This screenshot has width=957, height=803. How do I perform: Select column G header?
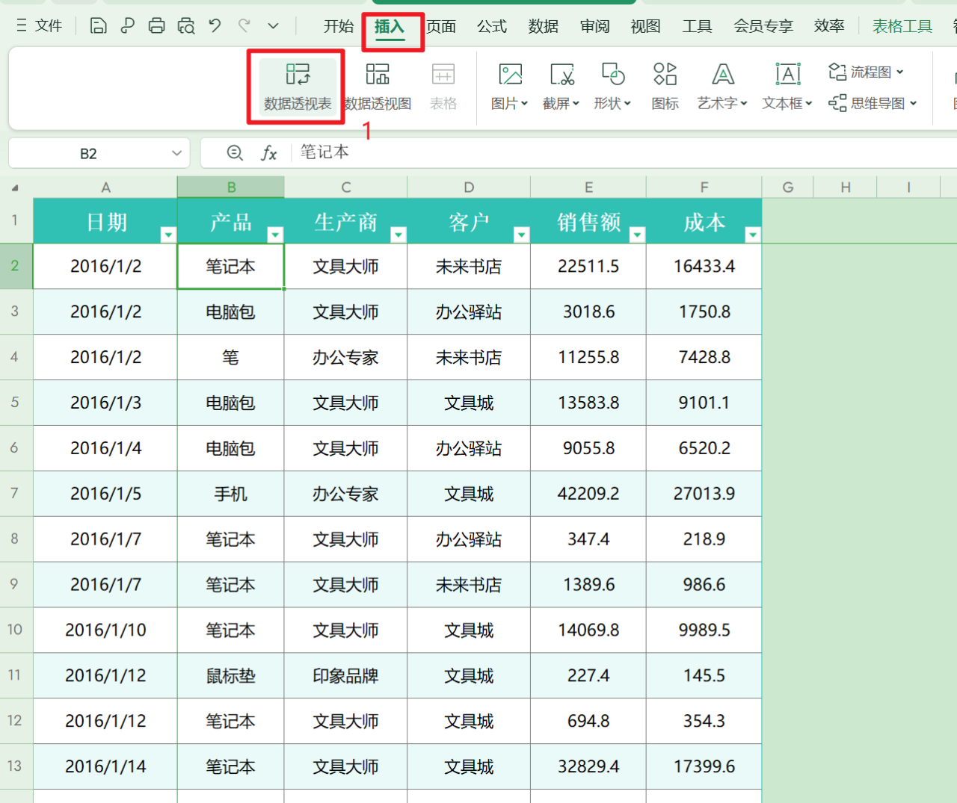pyautogui.click(x=788, y=187)
